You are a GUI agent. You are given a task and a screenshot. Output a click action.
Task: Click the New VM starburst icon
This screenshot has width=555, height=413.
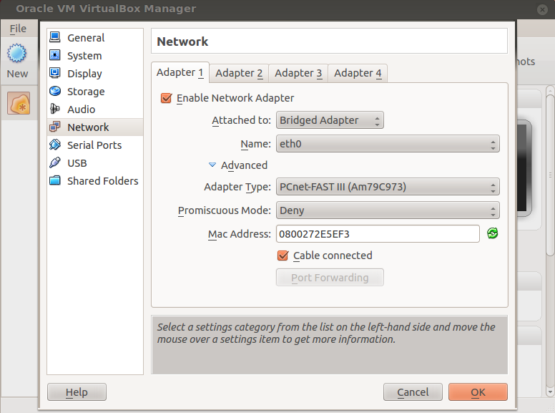(x=16, y=54)
